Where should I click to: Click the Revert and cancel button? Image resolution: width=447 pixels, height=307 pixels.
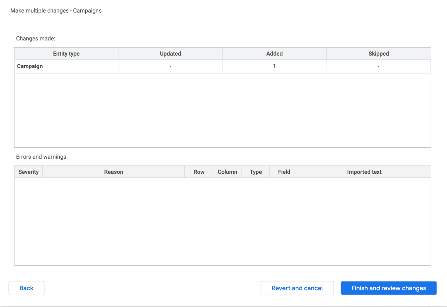click(x=297, y=288)
